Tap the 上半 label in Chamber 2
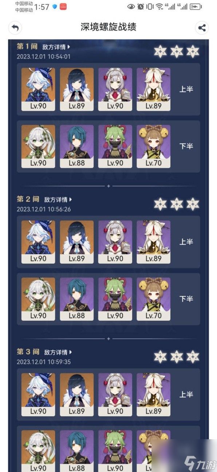 click(x=186, y=242)
